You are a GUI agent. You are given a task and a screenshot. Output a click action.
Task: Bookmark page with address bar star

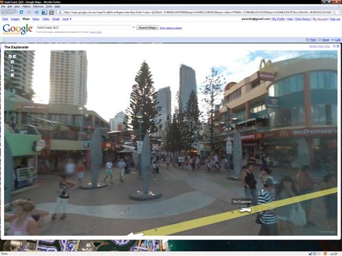(x=334, y=12)
